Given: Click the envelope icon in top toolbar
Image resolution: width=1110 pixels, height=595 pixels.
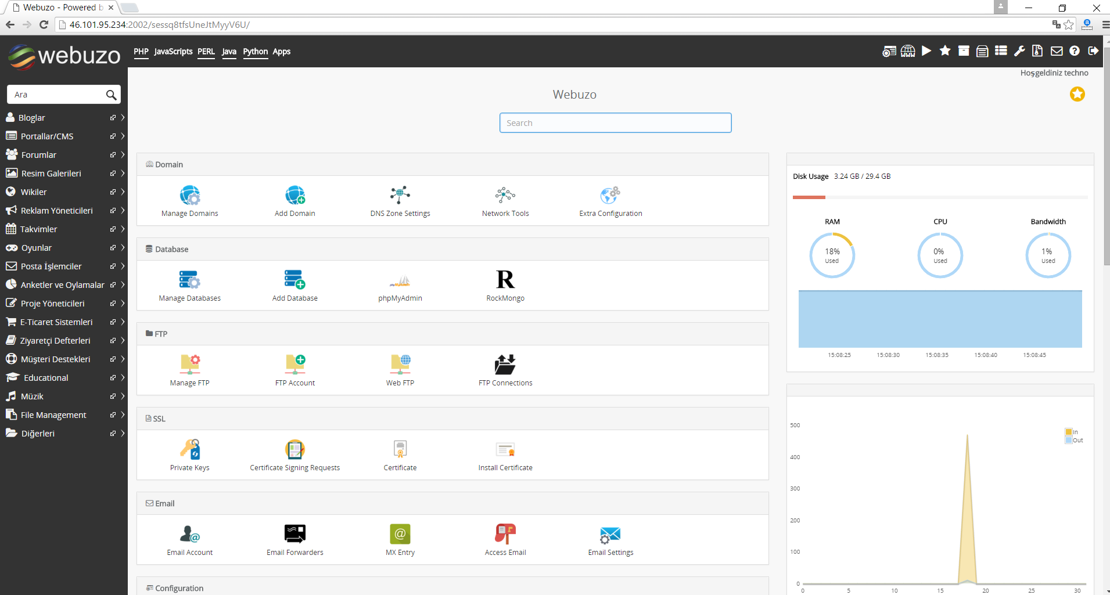Looking at the screenshot, I should click(1057, 51).
